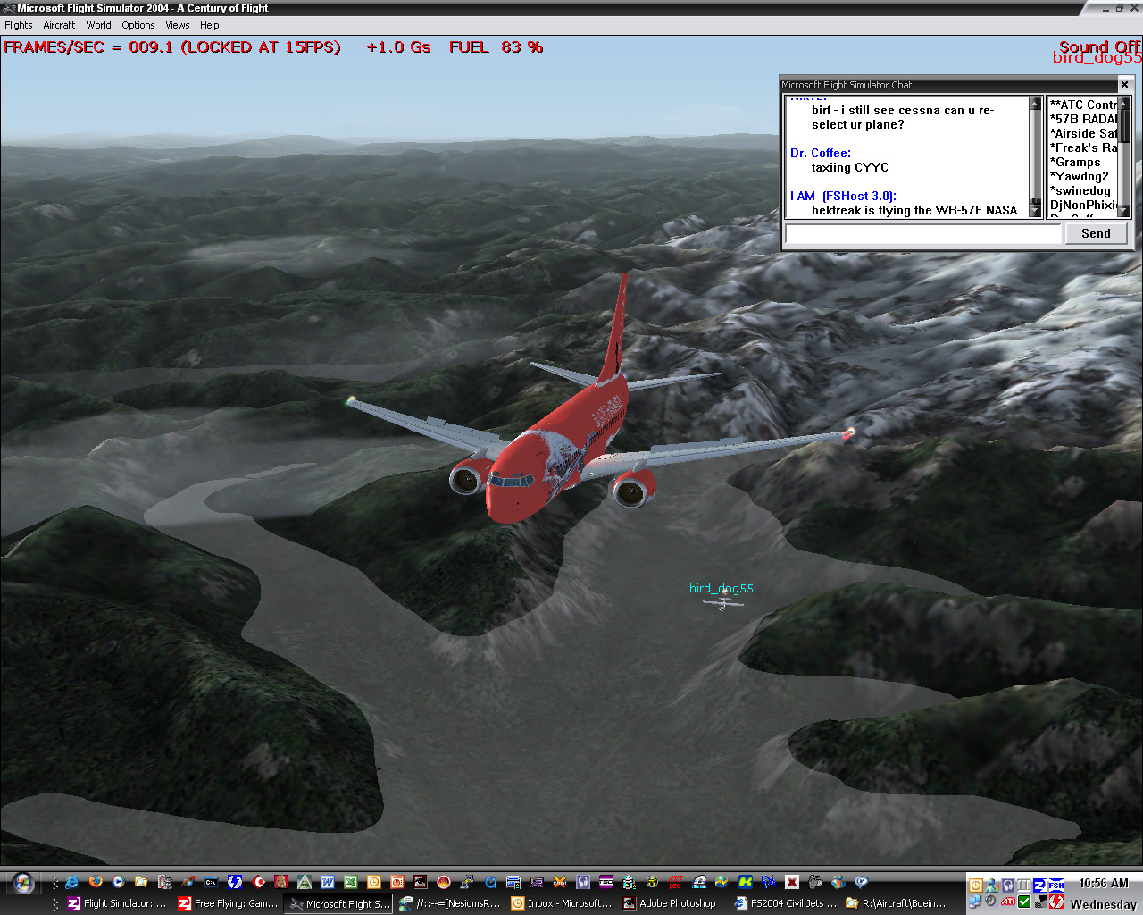Select Yawdog2 in the player list
This screenshot has width=1143, height=915.
[x=1082, y=176]
